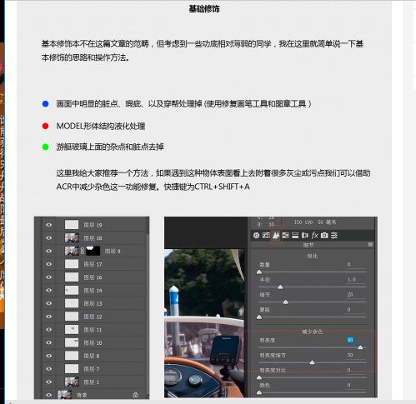Hide layer 图层 13
The height and width of the screenshot is (404, 416).
49,303
